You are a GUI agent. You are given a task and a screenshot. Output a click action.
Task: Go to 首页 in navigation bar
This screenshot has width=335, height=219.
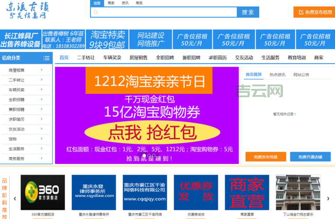(64, 58)
